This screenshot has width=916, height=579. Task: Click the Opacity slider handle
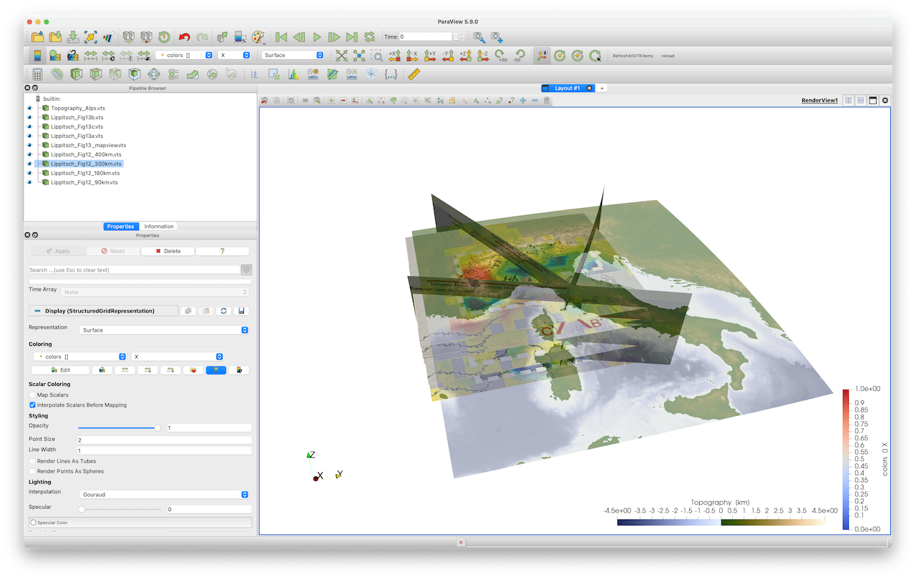157,427
